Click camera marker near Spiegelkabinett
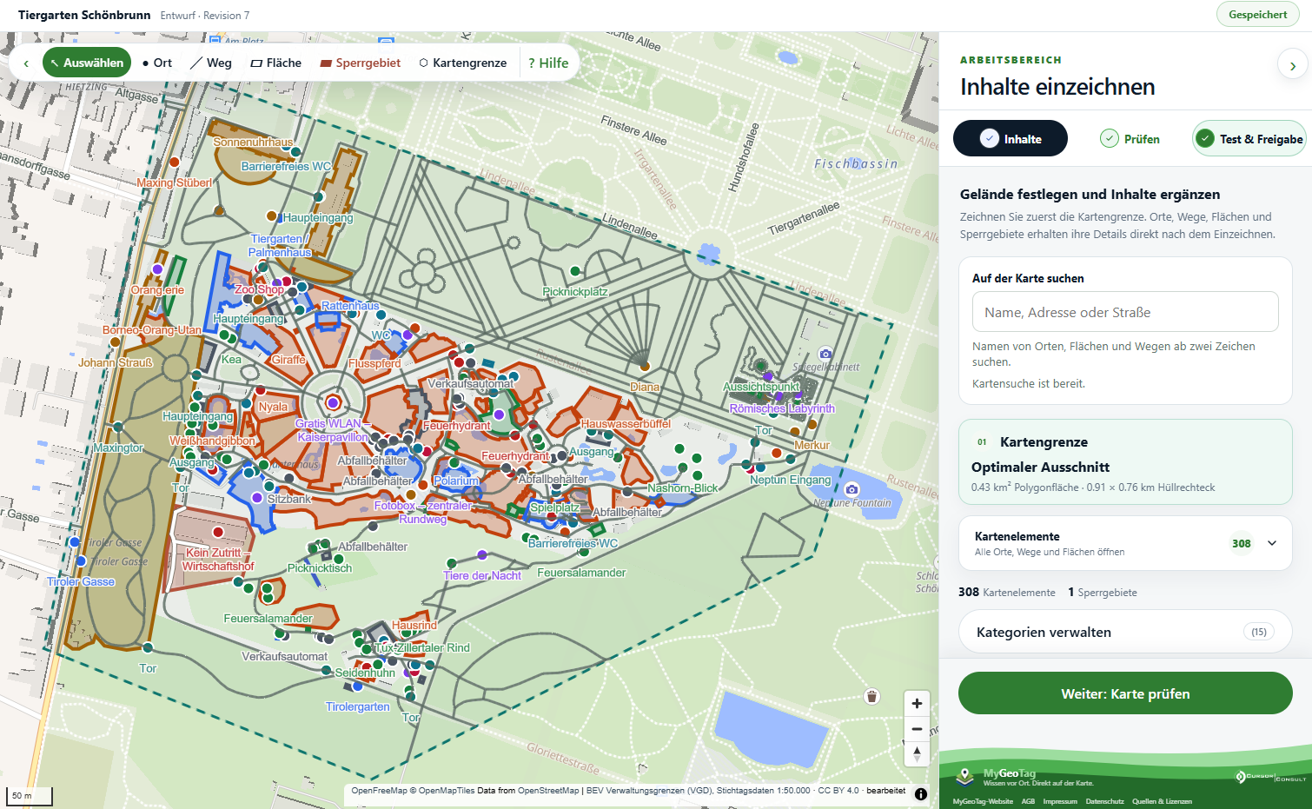The width and height of the screenshot is (1312, 809). click(825, 354)
